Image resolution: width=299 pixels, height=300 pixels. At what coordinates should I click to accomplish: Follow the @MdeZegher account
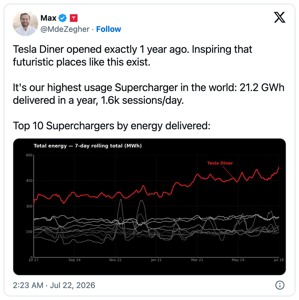coord(108,29)
